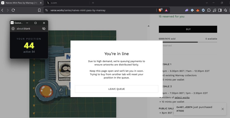Screen dimensions: 230x118
Task: Open the select works link
Action: click(x=182, y=98)
